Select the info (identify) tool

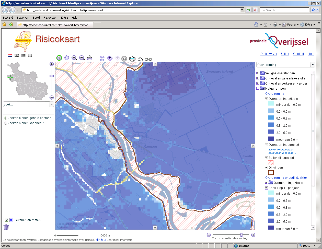tap(59, 58)
